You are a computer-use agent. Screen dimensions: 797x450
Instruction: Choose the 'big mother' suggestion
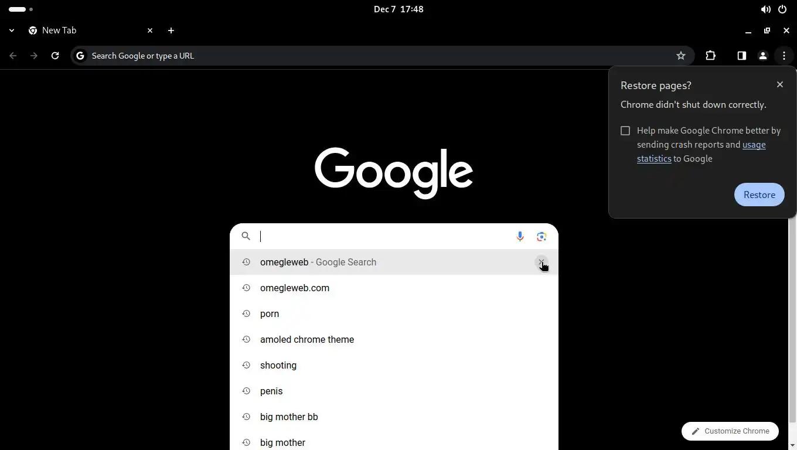394,442
